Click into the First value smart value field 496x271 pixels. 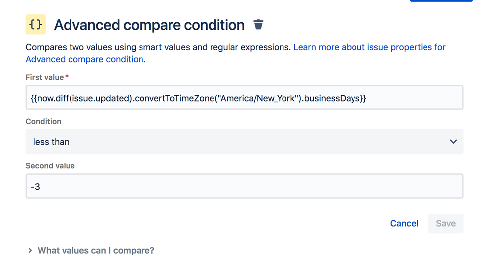pos(244,98)
